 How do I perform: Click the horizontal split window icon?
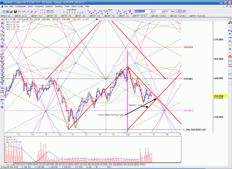(x=48, y=11)
